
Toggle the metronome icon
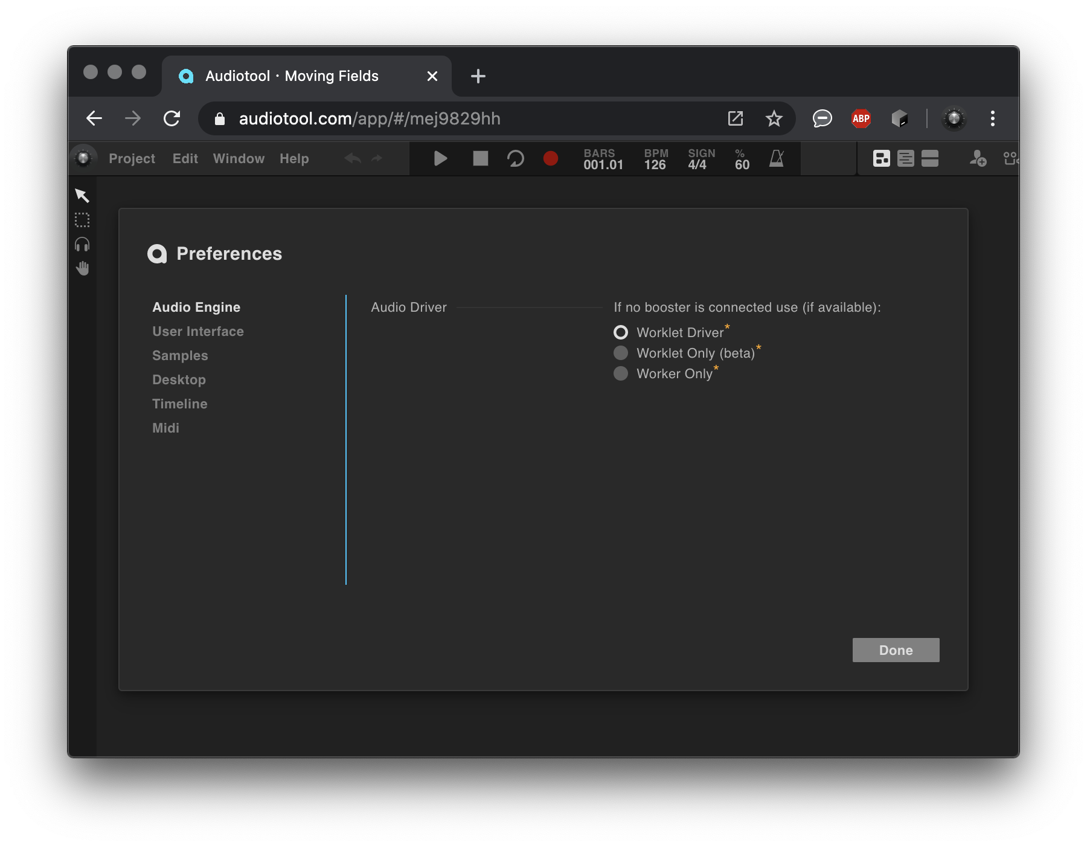pos(777,158)
